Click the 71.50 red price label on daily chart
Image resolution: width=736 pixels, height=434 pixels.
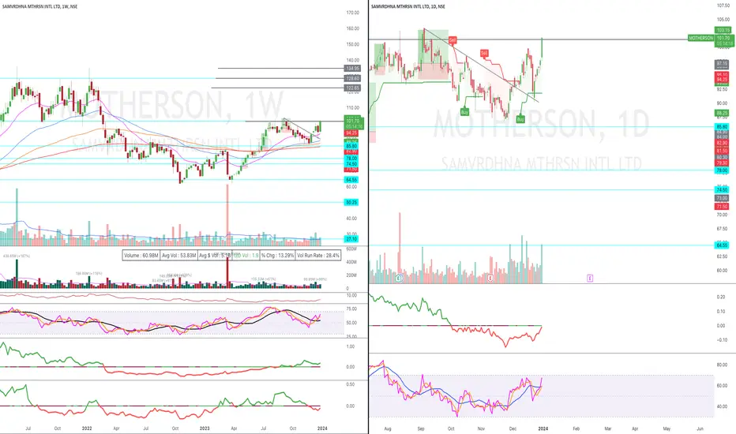pos(722,207)
